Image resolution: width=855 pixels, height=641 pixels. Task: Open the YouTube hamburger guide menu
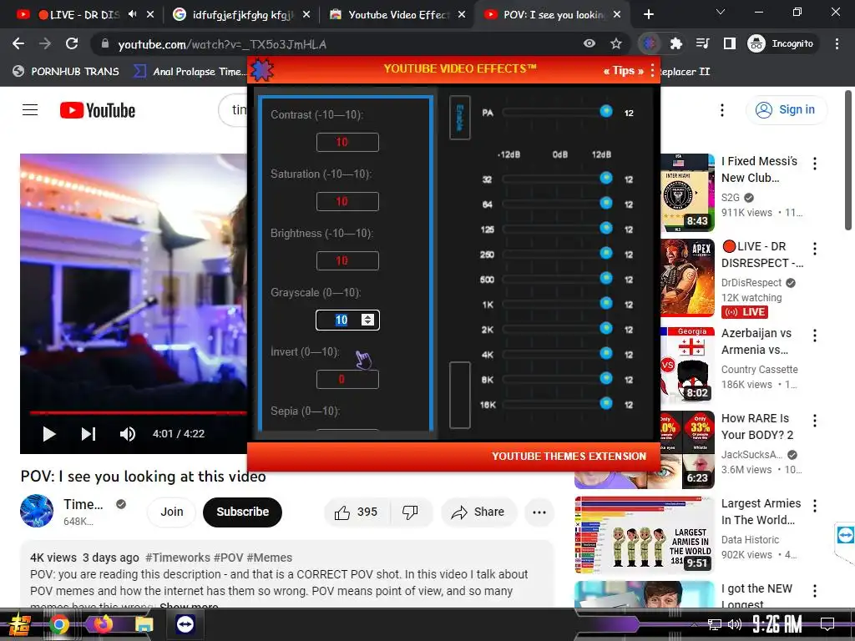30,110
